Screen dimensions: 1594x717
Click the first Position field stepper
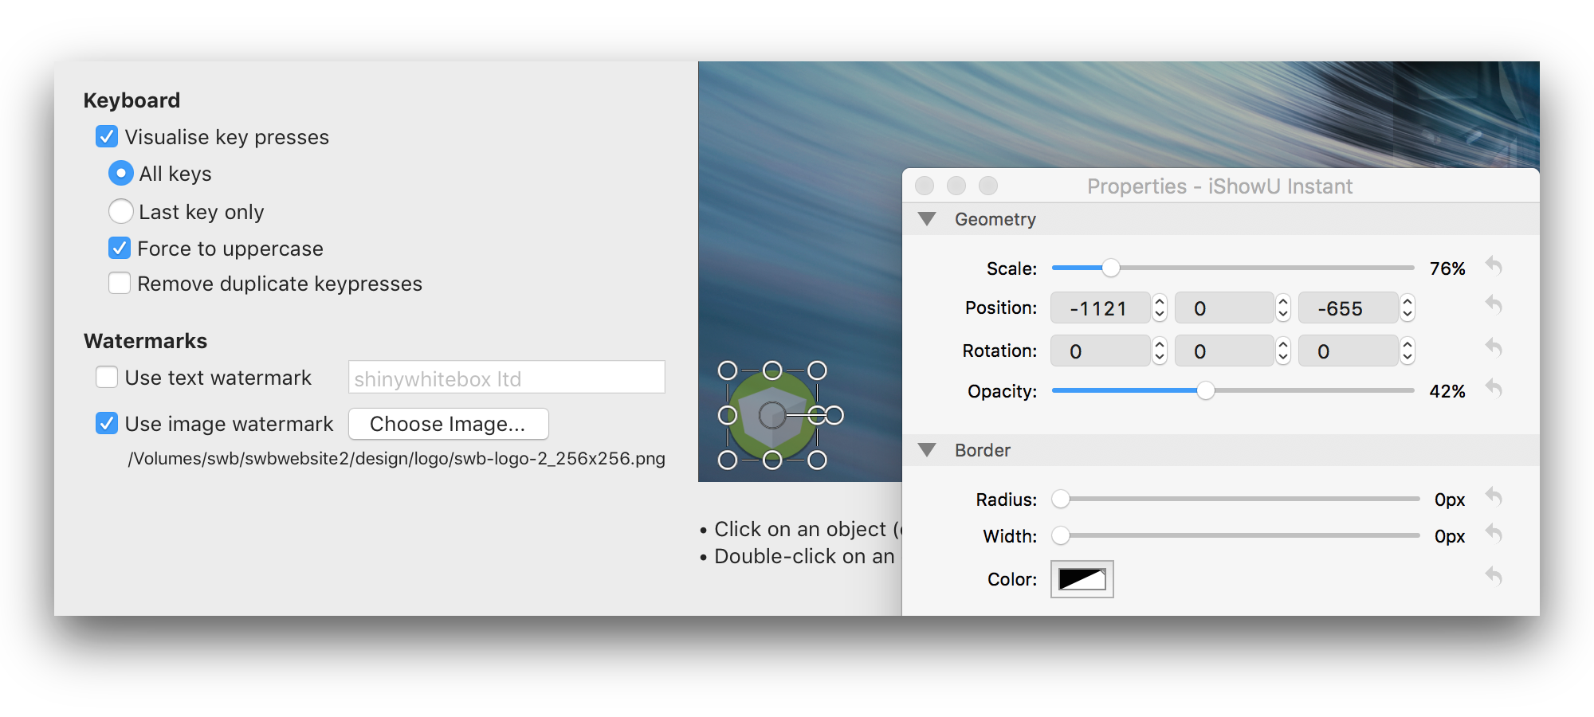1160,308
